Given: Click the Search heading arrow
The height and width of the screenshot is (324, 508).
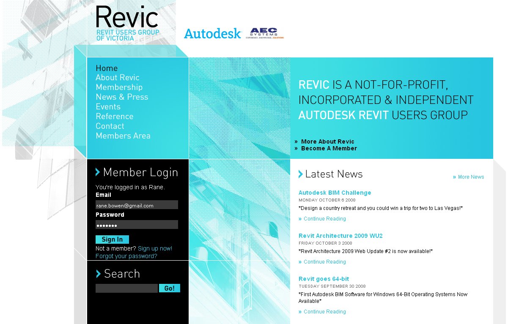Looking at the screenshot, I should [98, 274].
